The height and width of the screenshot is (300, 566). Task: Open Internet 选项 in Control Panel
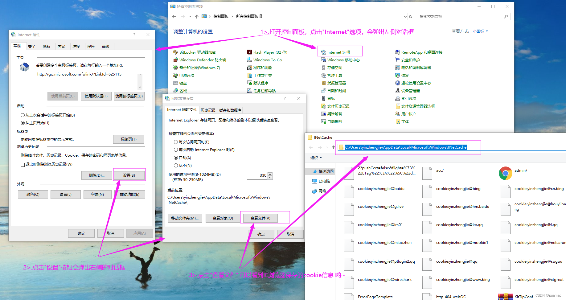pyautogui.click(x=336, y=52)
